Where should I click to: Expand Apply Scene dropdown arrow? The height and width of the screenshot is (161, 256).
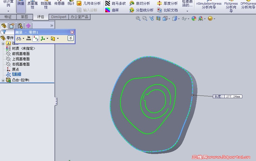(x=205, y=19)
